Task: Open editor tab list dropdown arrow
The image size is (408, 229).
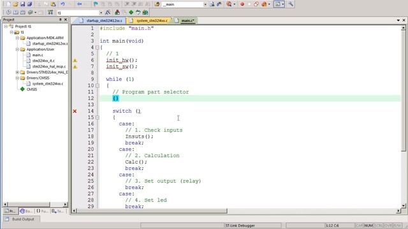Action: (x=398, y=20)
